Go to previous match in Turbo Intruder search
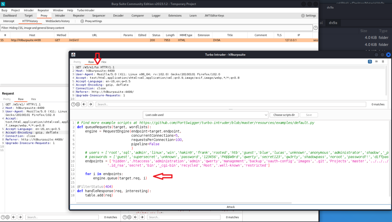Screen dimensions: 392x222 pyautogui.click(x=84, y=104)
